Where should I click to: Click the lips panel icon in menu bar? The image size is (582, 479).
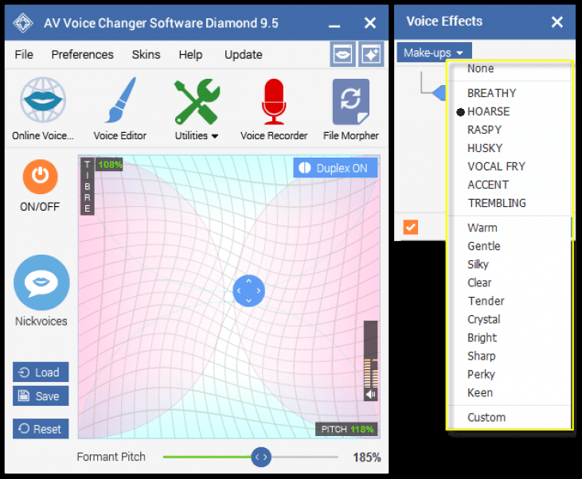[342, 54]
